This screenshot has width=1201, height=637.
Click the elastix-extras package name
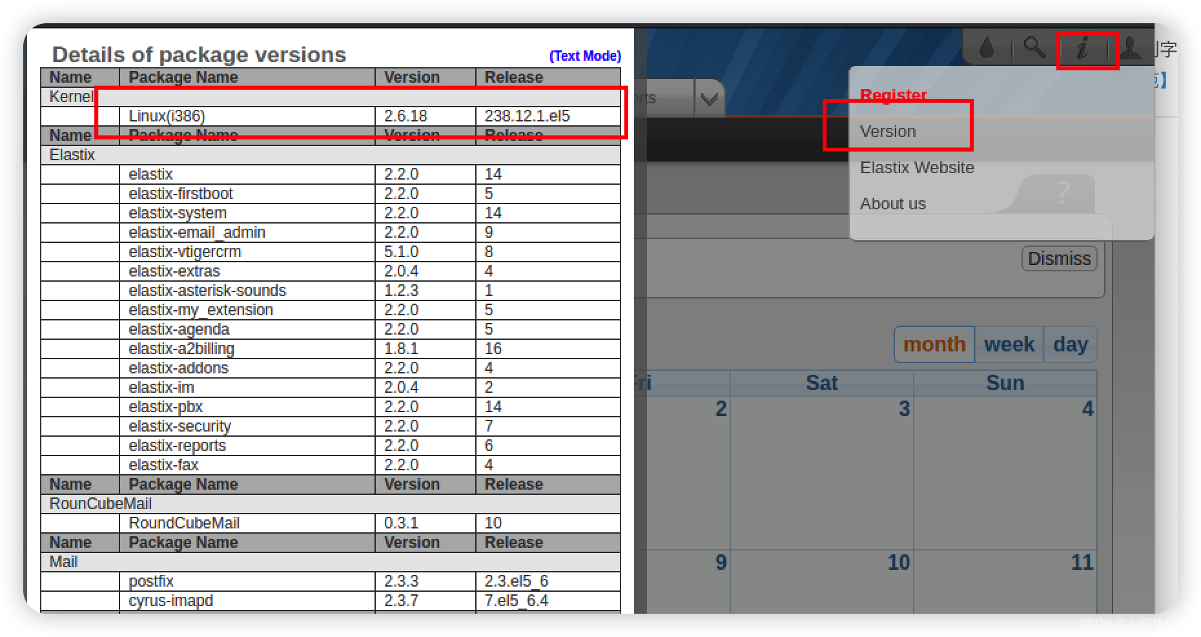coord(174,271)
